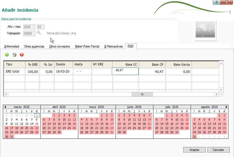Click the edit record notepad icon
Viewport: 234px width, 157px height.
pos(15,55)
